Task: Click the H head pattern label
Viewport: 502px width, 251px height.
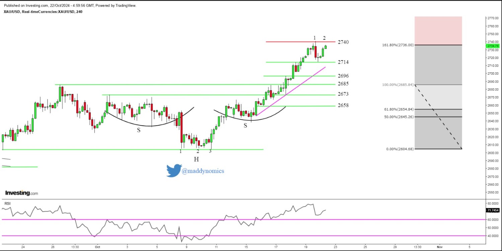Action: pos(196,159)
